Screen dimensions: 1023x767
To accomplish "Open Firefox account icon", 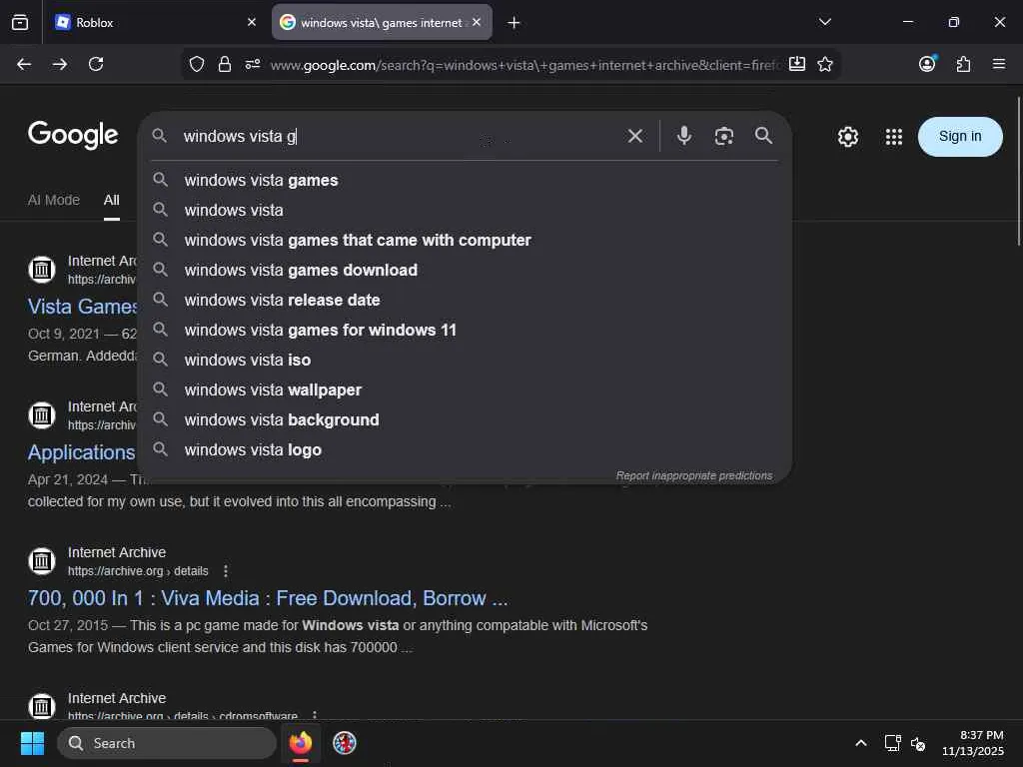I will click(x=927, y=63).
